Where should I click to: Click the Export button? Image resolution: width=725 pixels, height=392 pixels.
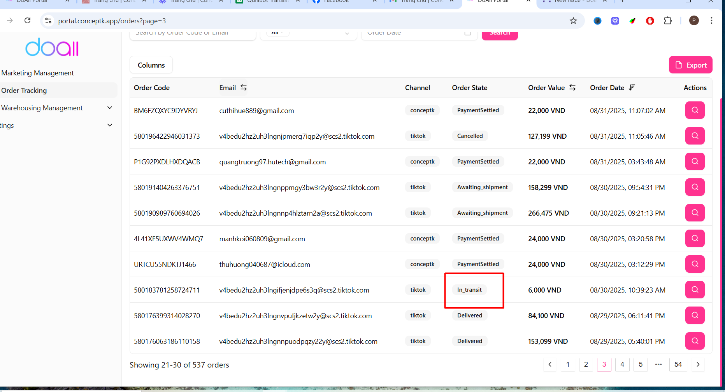click(x=690, y=65)
